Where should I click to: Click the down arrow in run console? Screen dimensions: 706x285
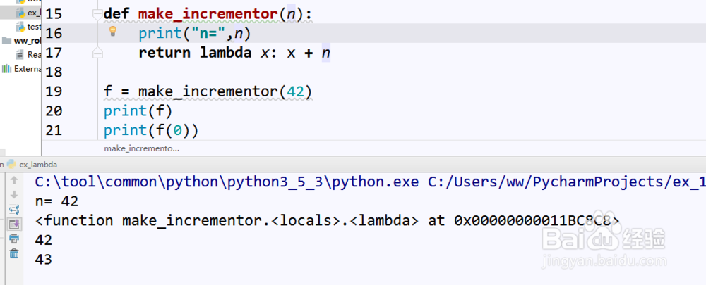pyautogui.click(x=13, y=194)
